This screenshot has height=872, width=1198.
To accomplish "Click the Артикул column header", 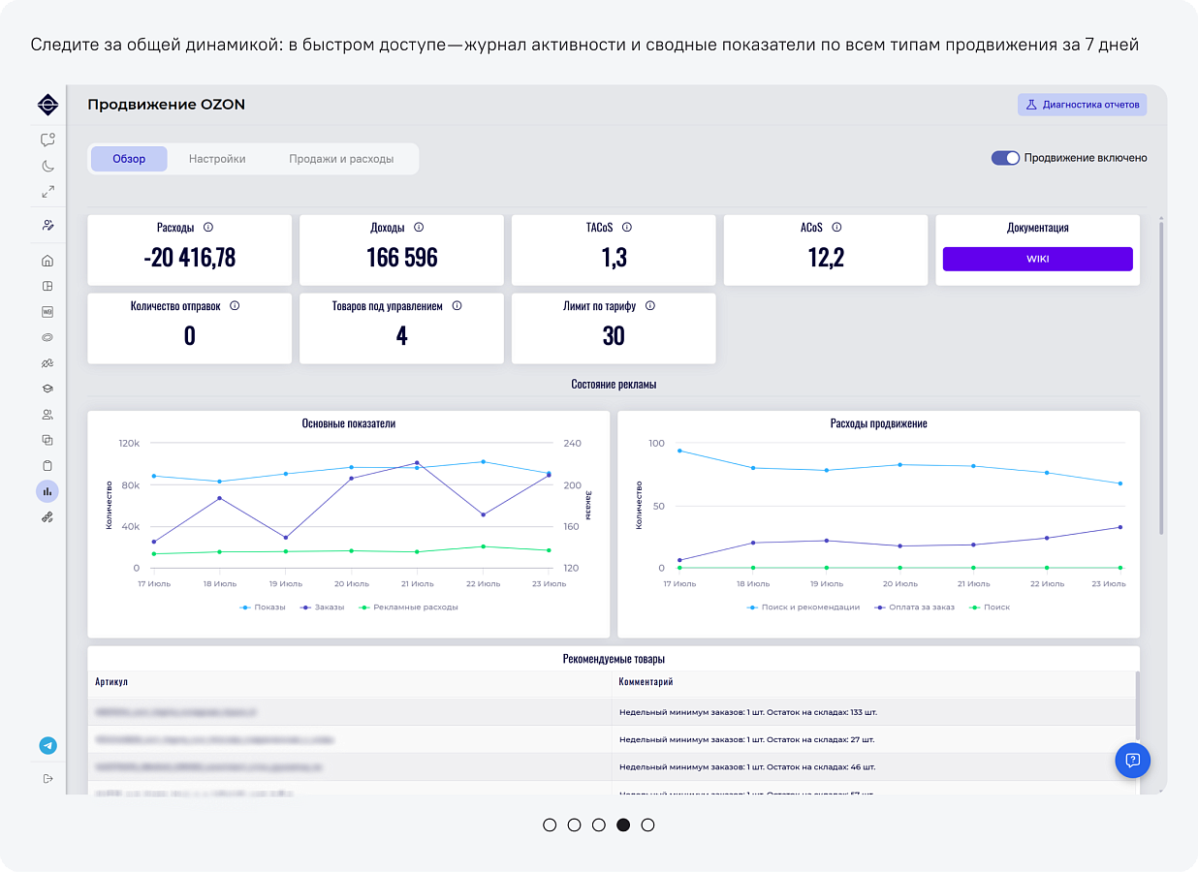I will tap(111, 682).
